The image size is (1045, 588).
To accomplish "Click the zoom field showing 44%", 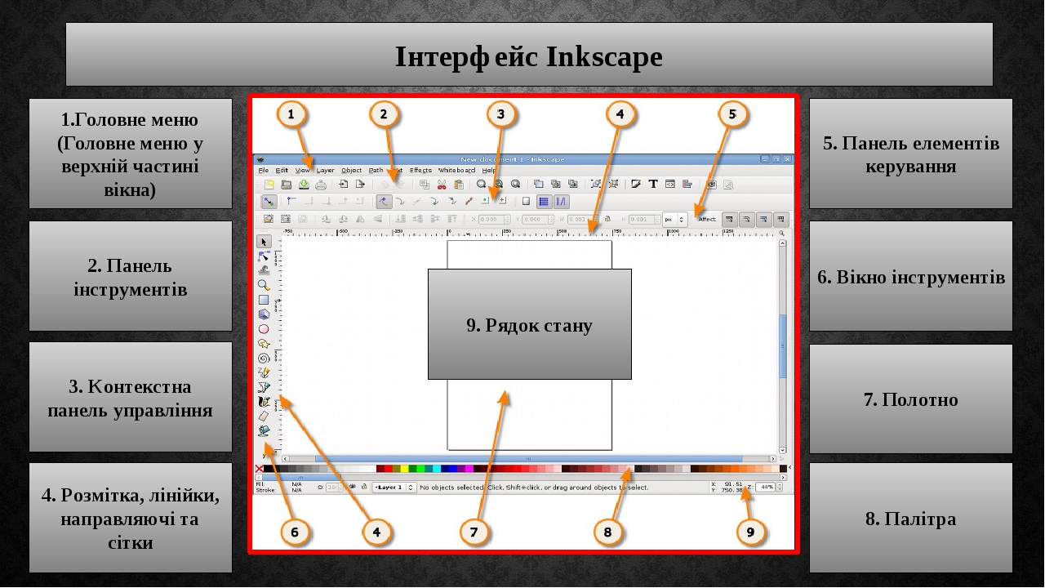I will pyautogui.click(x=763, y=487).
